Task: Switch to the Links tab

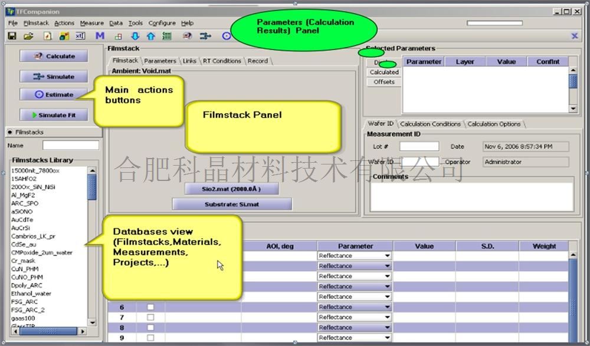Action: [189, 61]
